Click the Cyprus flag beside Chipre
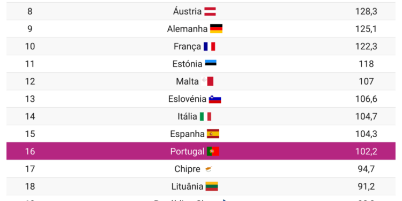 click(x=209, y=169)
